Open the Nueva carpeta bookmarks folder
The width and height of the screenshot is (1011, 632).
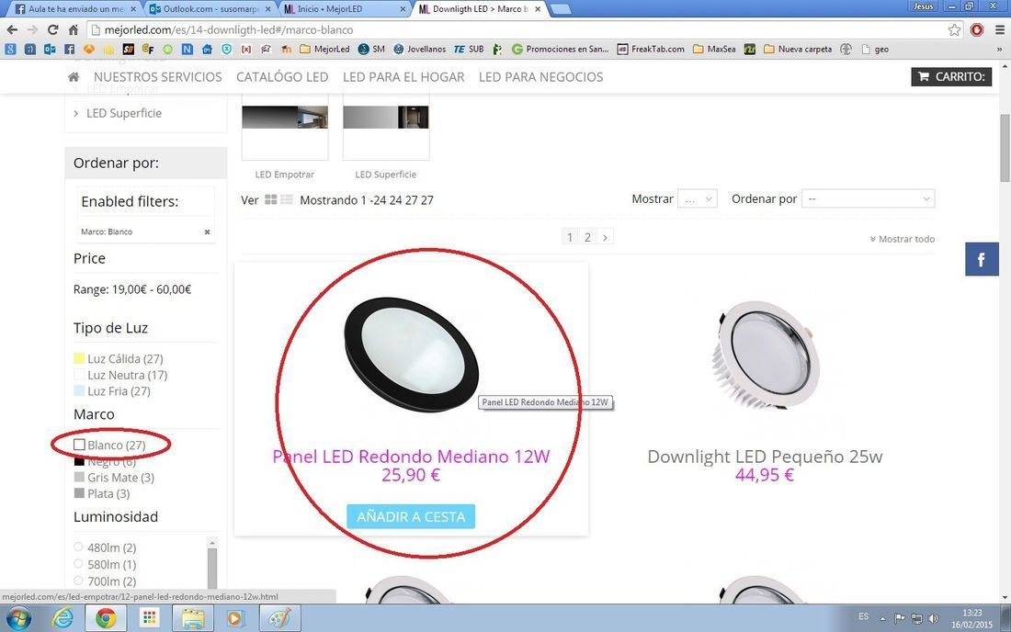(x=798, y=49)
